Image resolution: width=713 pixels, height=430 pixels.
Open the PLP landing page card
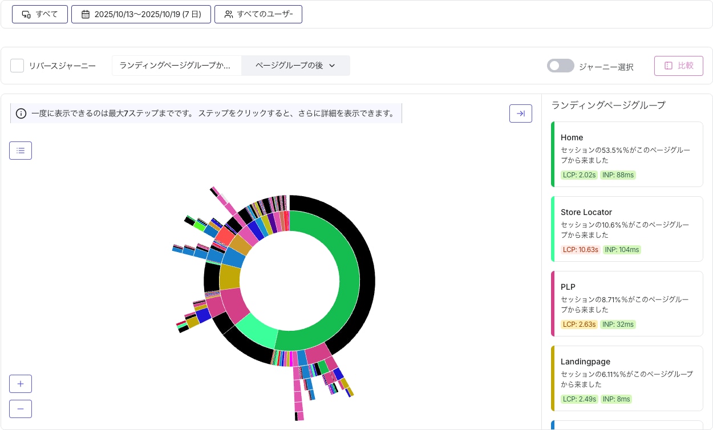pos(627,303)
